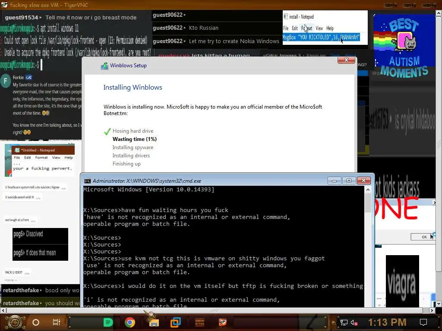442x331 pixels.
Task: Click the taskbar clock showing 1:13 PM
Action: click(387, 322)
